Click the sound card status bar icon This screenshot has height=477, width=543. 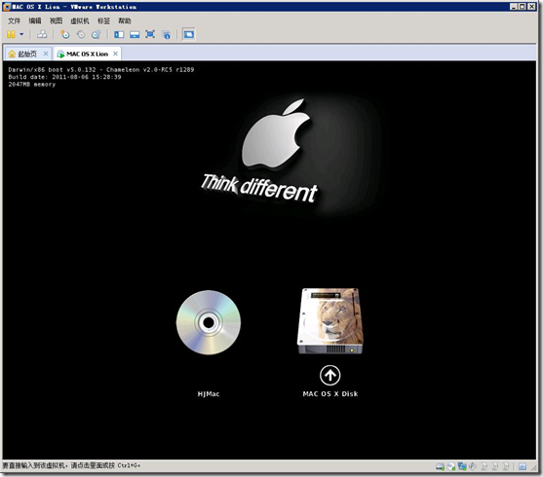[473, 466]
